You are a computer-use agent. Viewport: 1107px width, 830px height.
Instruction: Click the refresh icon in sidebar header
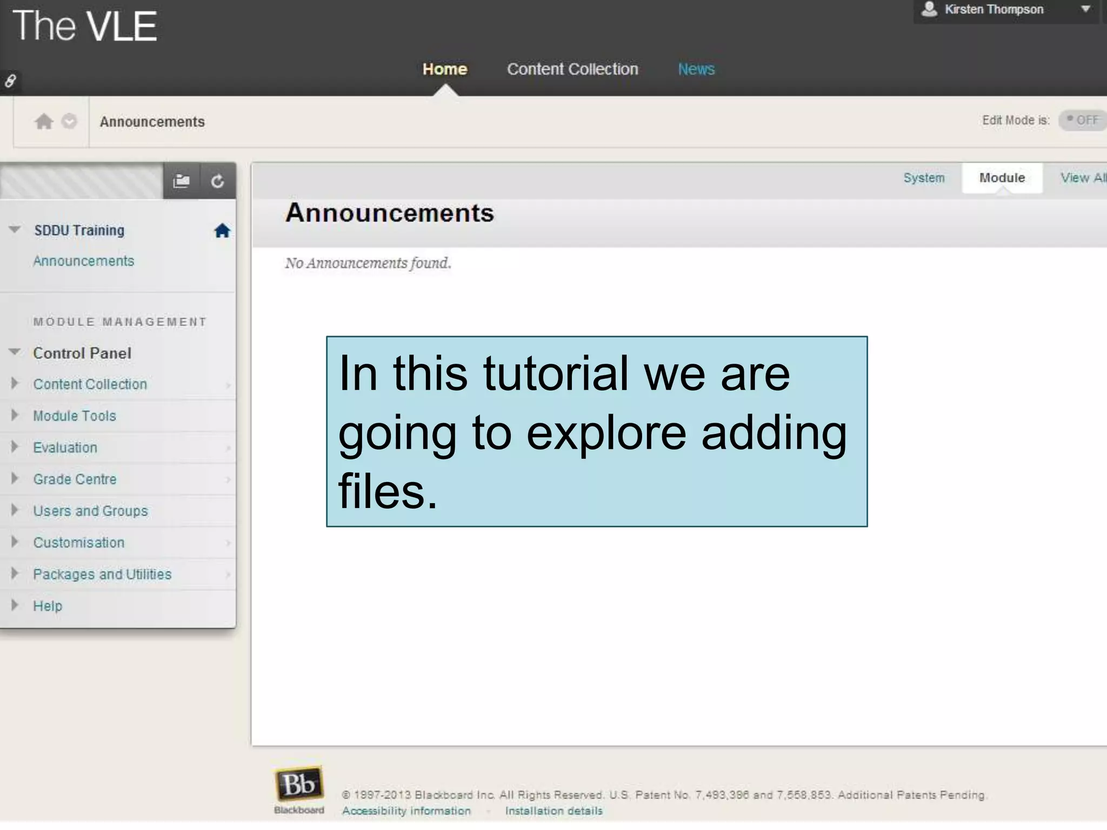coord(217,181)
